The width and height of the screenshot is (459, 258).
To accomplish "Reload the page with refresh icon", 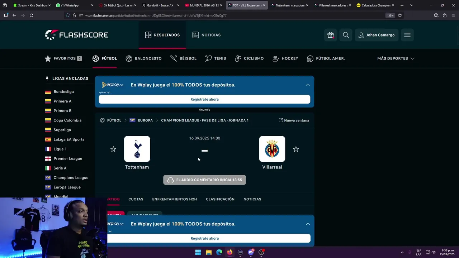I will (x=32, y=15).
